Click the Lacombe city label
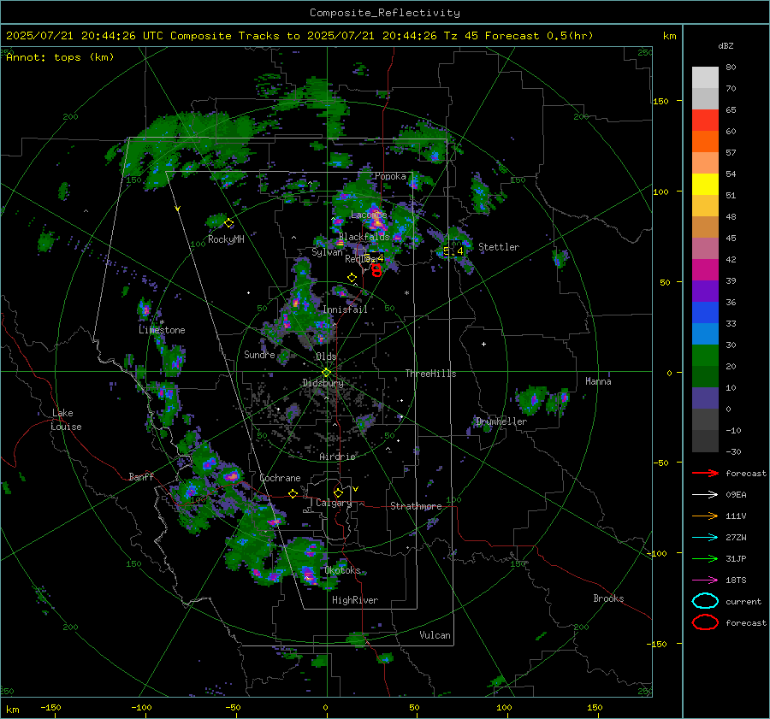 click(369, 215)
